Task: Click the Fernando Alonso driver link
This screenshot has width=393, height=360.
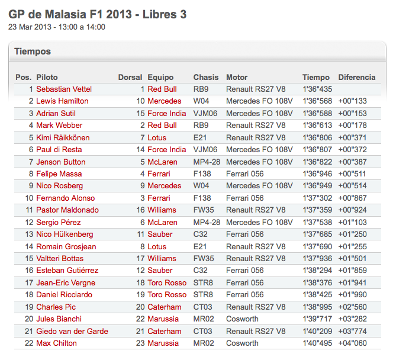Action: (x=65, y=198)
